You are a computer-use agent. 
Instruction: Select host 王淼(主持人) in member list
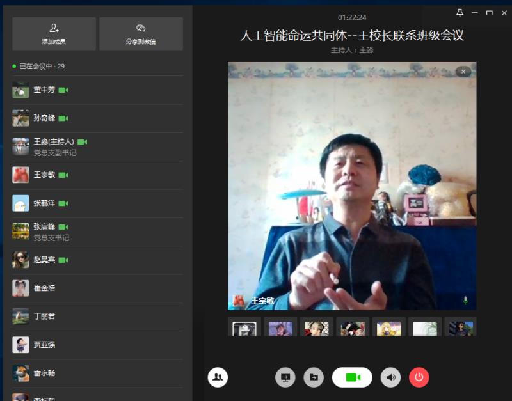coord(54,141)
